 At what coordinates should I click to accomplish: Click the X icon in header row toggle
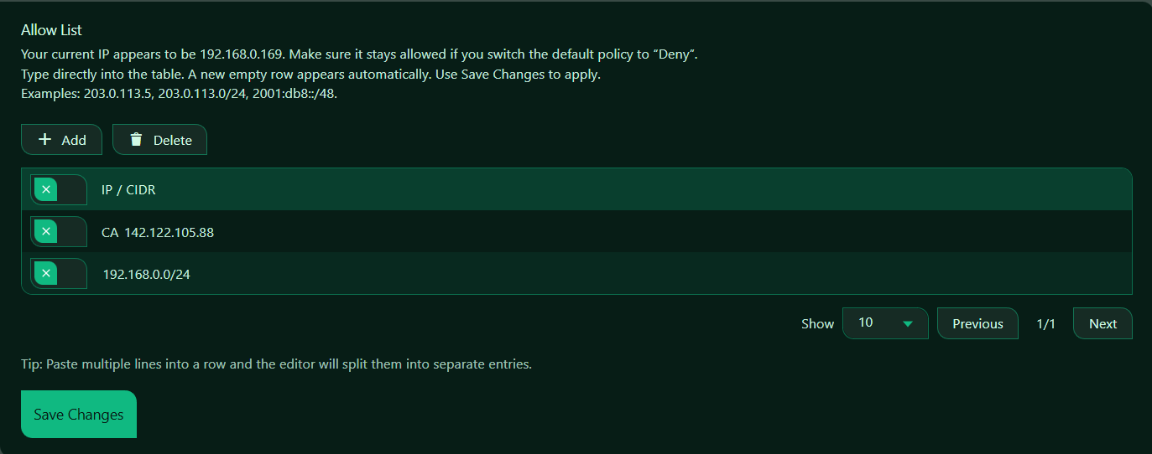46,189
